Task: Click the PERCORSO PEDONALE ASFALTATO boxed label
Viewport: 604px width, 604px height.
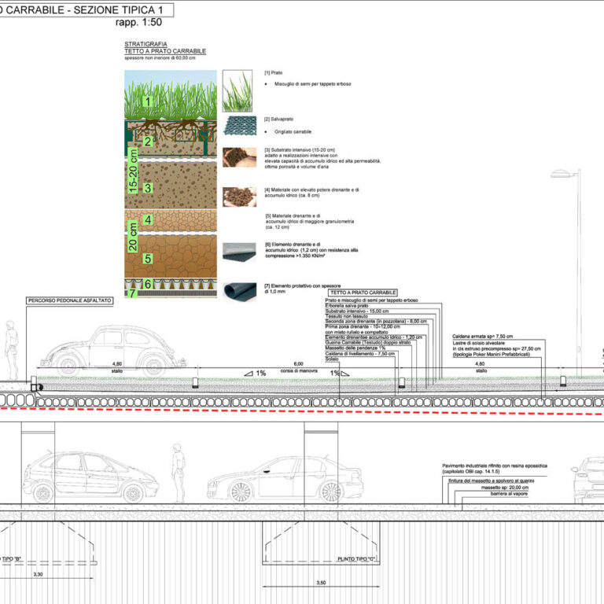Action: click(x=70, y=301)
